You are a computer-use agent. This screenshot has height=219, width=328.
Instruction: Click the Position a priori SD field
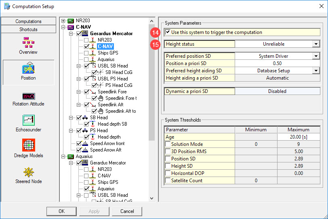click(277, 63)
